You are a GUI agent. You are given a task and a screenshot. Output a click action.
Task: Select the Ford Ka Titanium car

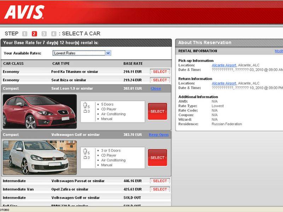[x=160, y=72]
